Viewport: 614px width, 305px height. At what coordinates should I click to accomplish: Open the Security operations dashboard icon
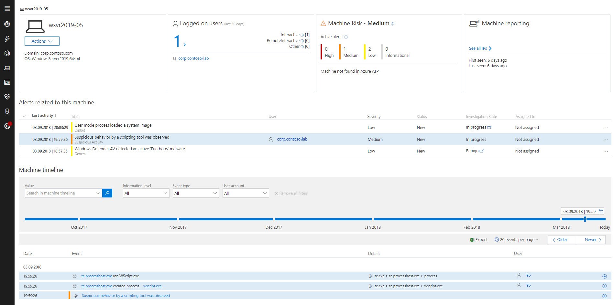pos(7,24)
